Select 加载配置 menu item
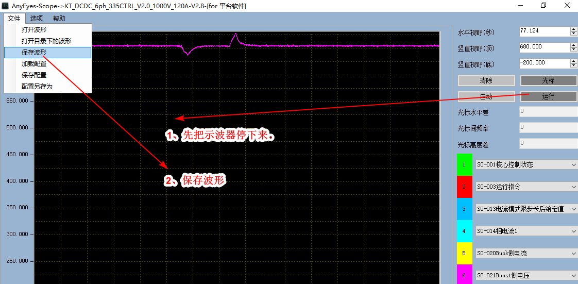Screen dimensions: 578x284 [47, 64]
